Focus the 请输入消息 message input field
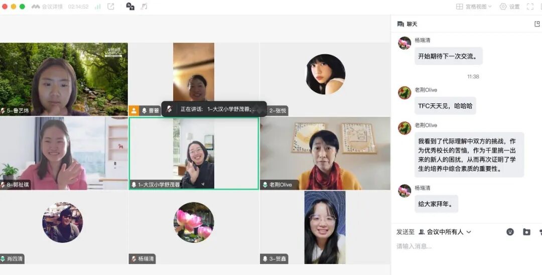Image resolution: width=542 pixels, height=275 pixels. point(467,246)
